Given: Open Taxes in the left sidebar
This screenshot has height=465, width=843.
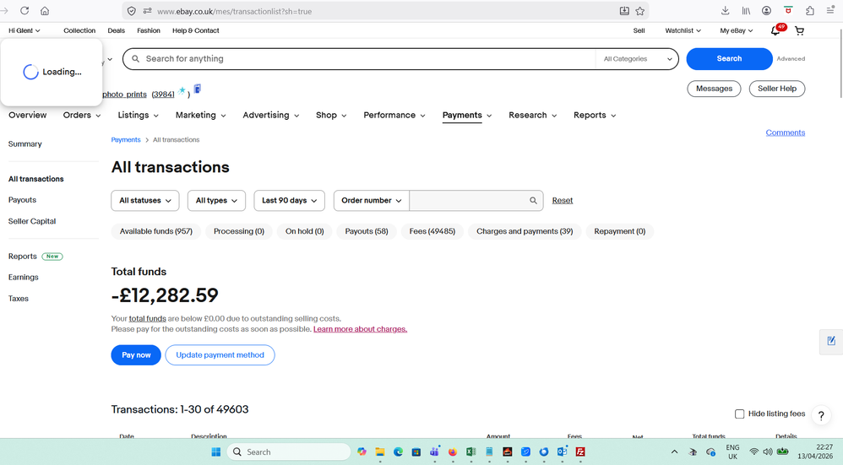Looking at the screenshot, I should tap(19, 299).
